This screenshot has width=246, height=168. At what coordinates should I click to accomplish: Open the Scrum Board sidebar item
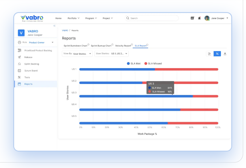click(31, 71)
